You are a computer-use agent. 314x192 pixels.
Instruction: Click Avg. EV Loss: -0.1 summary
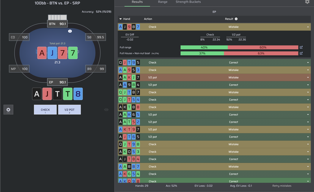point(241,186)
